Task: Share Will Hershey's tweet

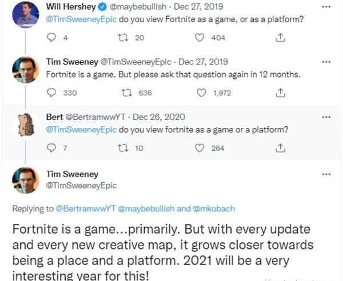Action: click(280, 38)
